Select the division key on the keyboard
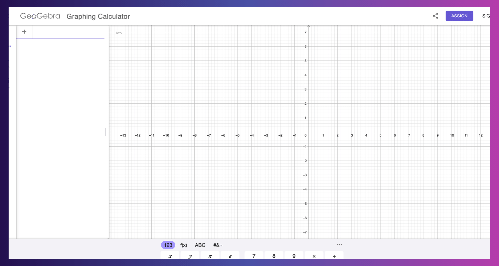Screen dimensions: 499x266 pos(334,256)
